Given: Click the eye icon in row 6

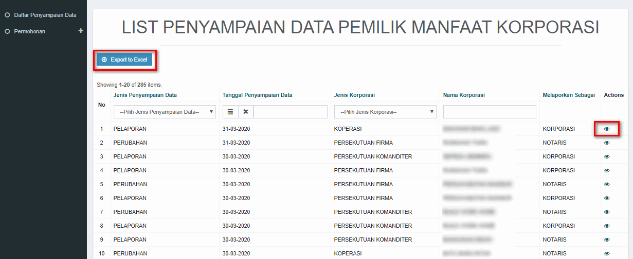Looking at the screenshot, I should pos(607,198).
